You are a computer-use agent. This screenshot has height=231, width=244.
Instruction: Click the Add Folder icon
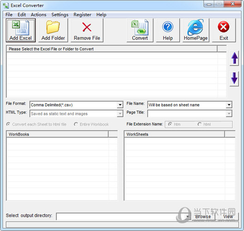[x=53, y=30]
